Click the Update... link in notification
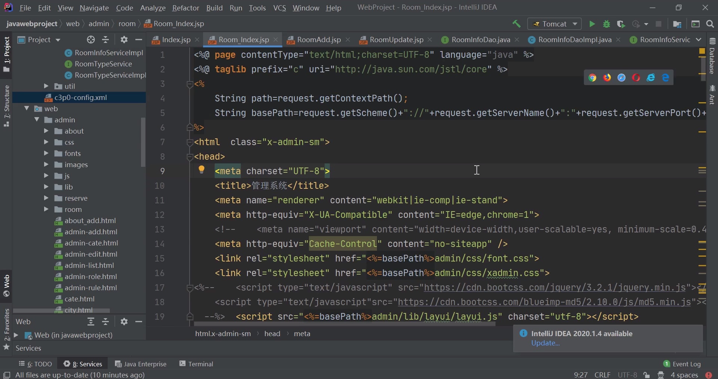The width and height of the screenshot is (718, 379). click(545, 343)
